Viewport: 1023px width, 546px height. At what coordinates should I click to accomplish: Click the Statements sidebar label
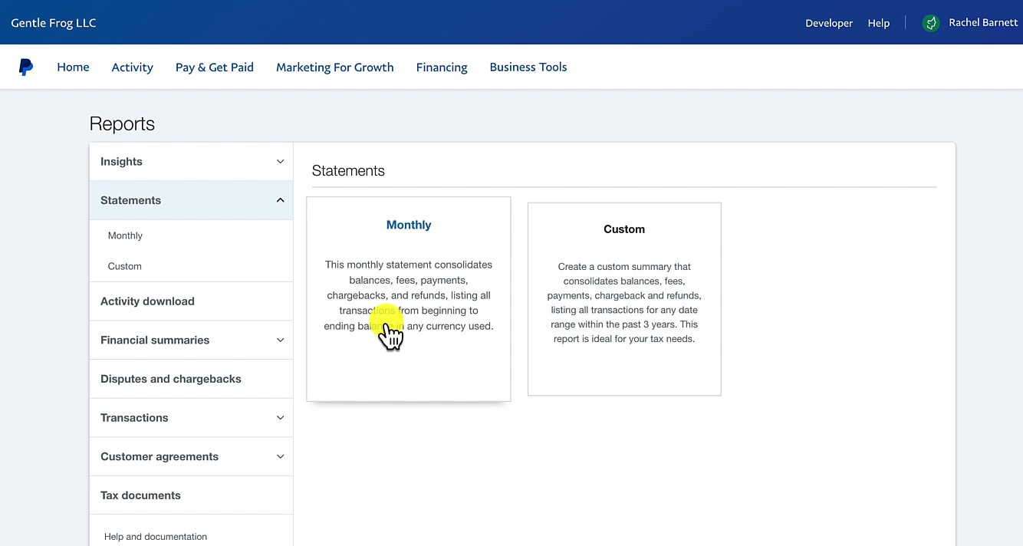coord(130,200)
